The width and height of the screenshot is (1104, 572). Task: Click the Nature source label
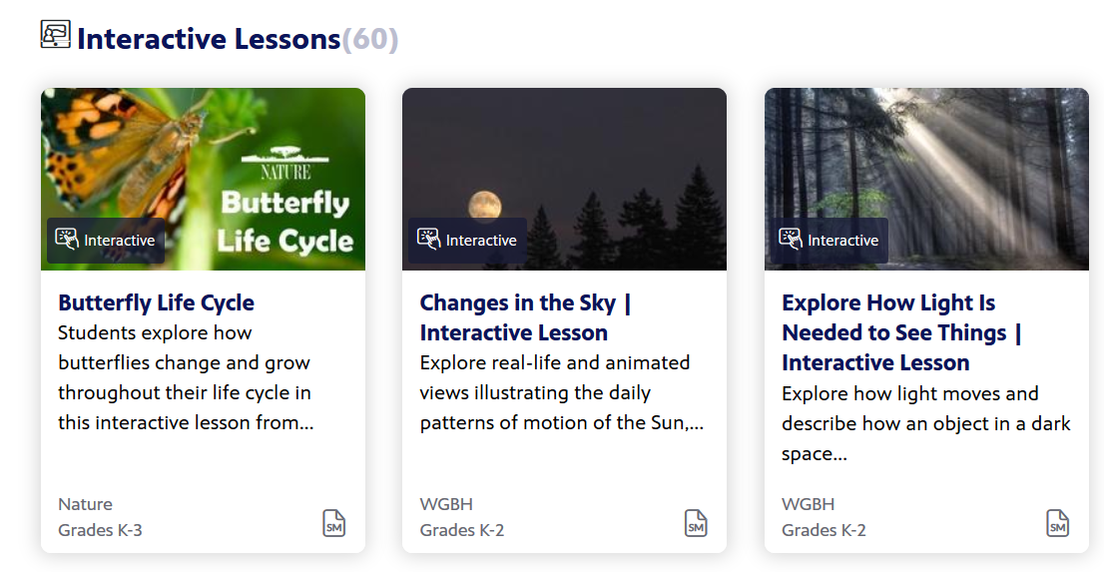tap(85, 504)
